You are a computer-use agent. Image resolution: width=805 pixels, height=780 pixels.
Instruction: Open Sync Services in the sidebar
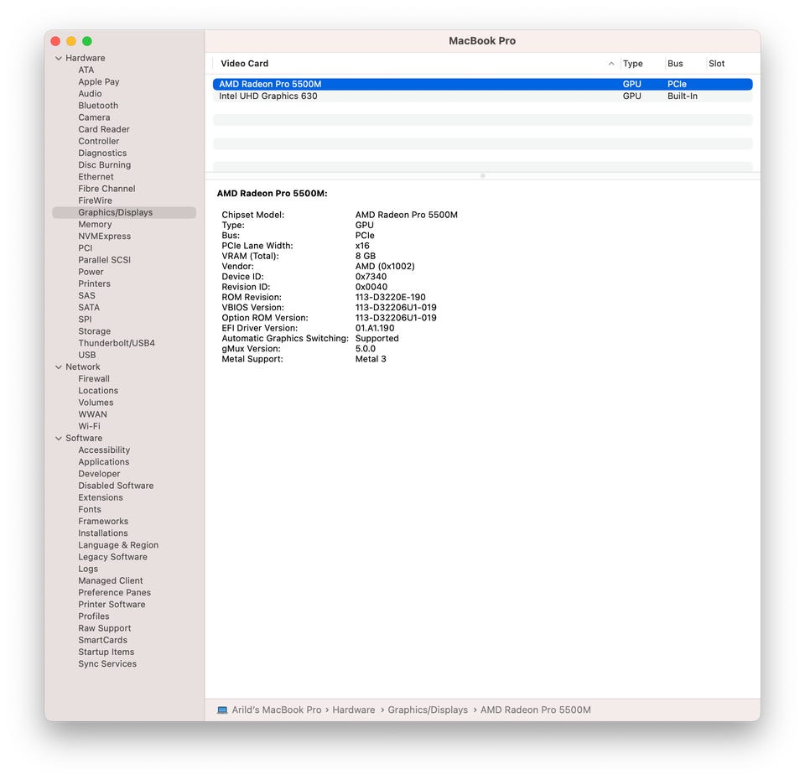pyautogui.click(x=107, y=664)
